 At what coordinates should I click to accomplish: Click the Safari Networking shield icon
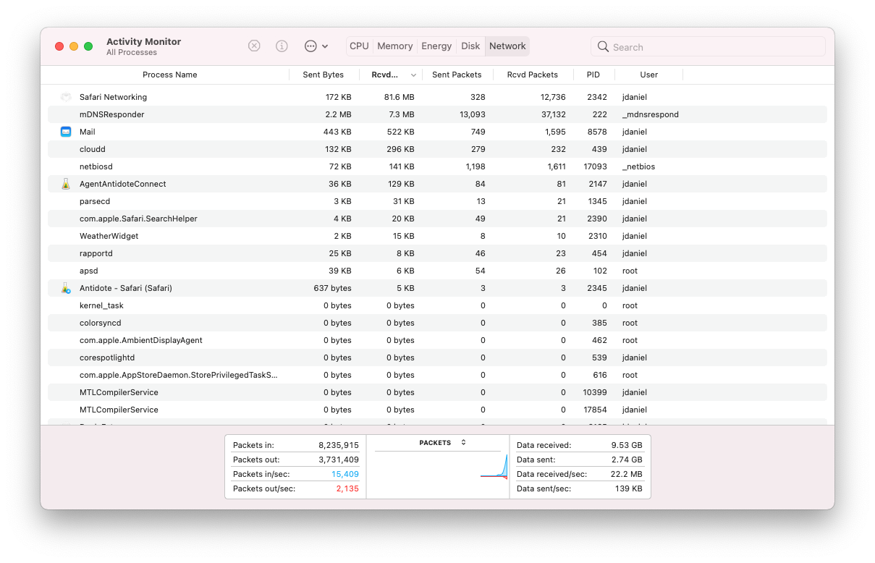[66, 97]
